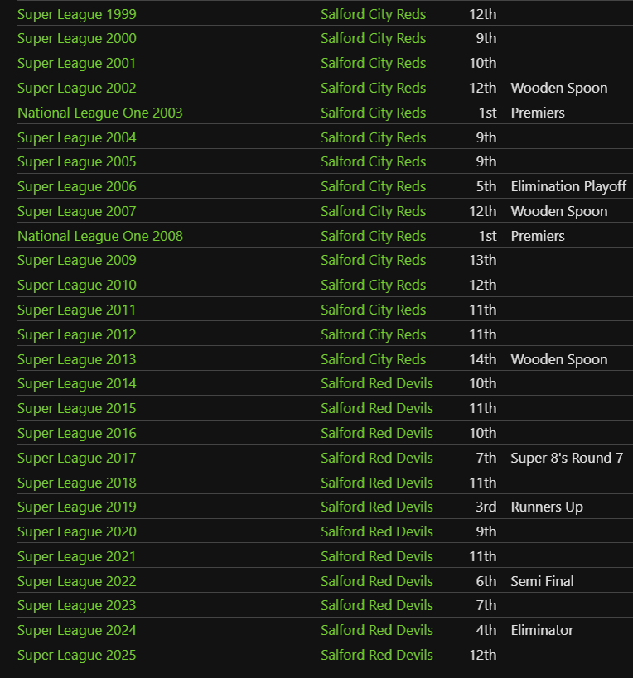Open the Super League 1999 link
Screen dimensions: 633x678
(x=76, y=14)
